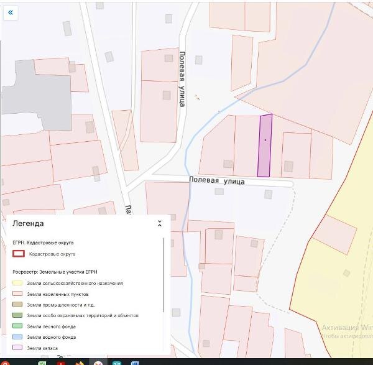Click 'Земли водного фонда' legend text
Viewport: 373px width, 365px height.
click(52, 337)
